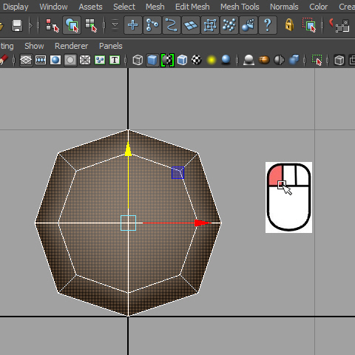
Task: Enable smooth shade all cube icon
Action: point(152,60)
